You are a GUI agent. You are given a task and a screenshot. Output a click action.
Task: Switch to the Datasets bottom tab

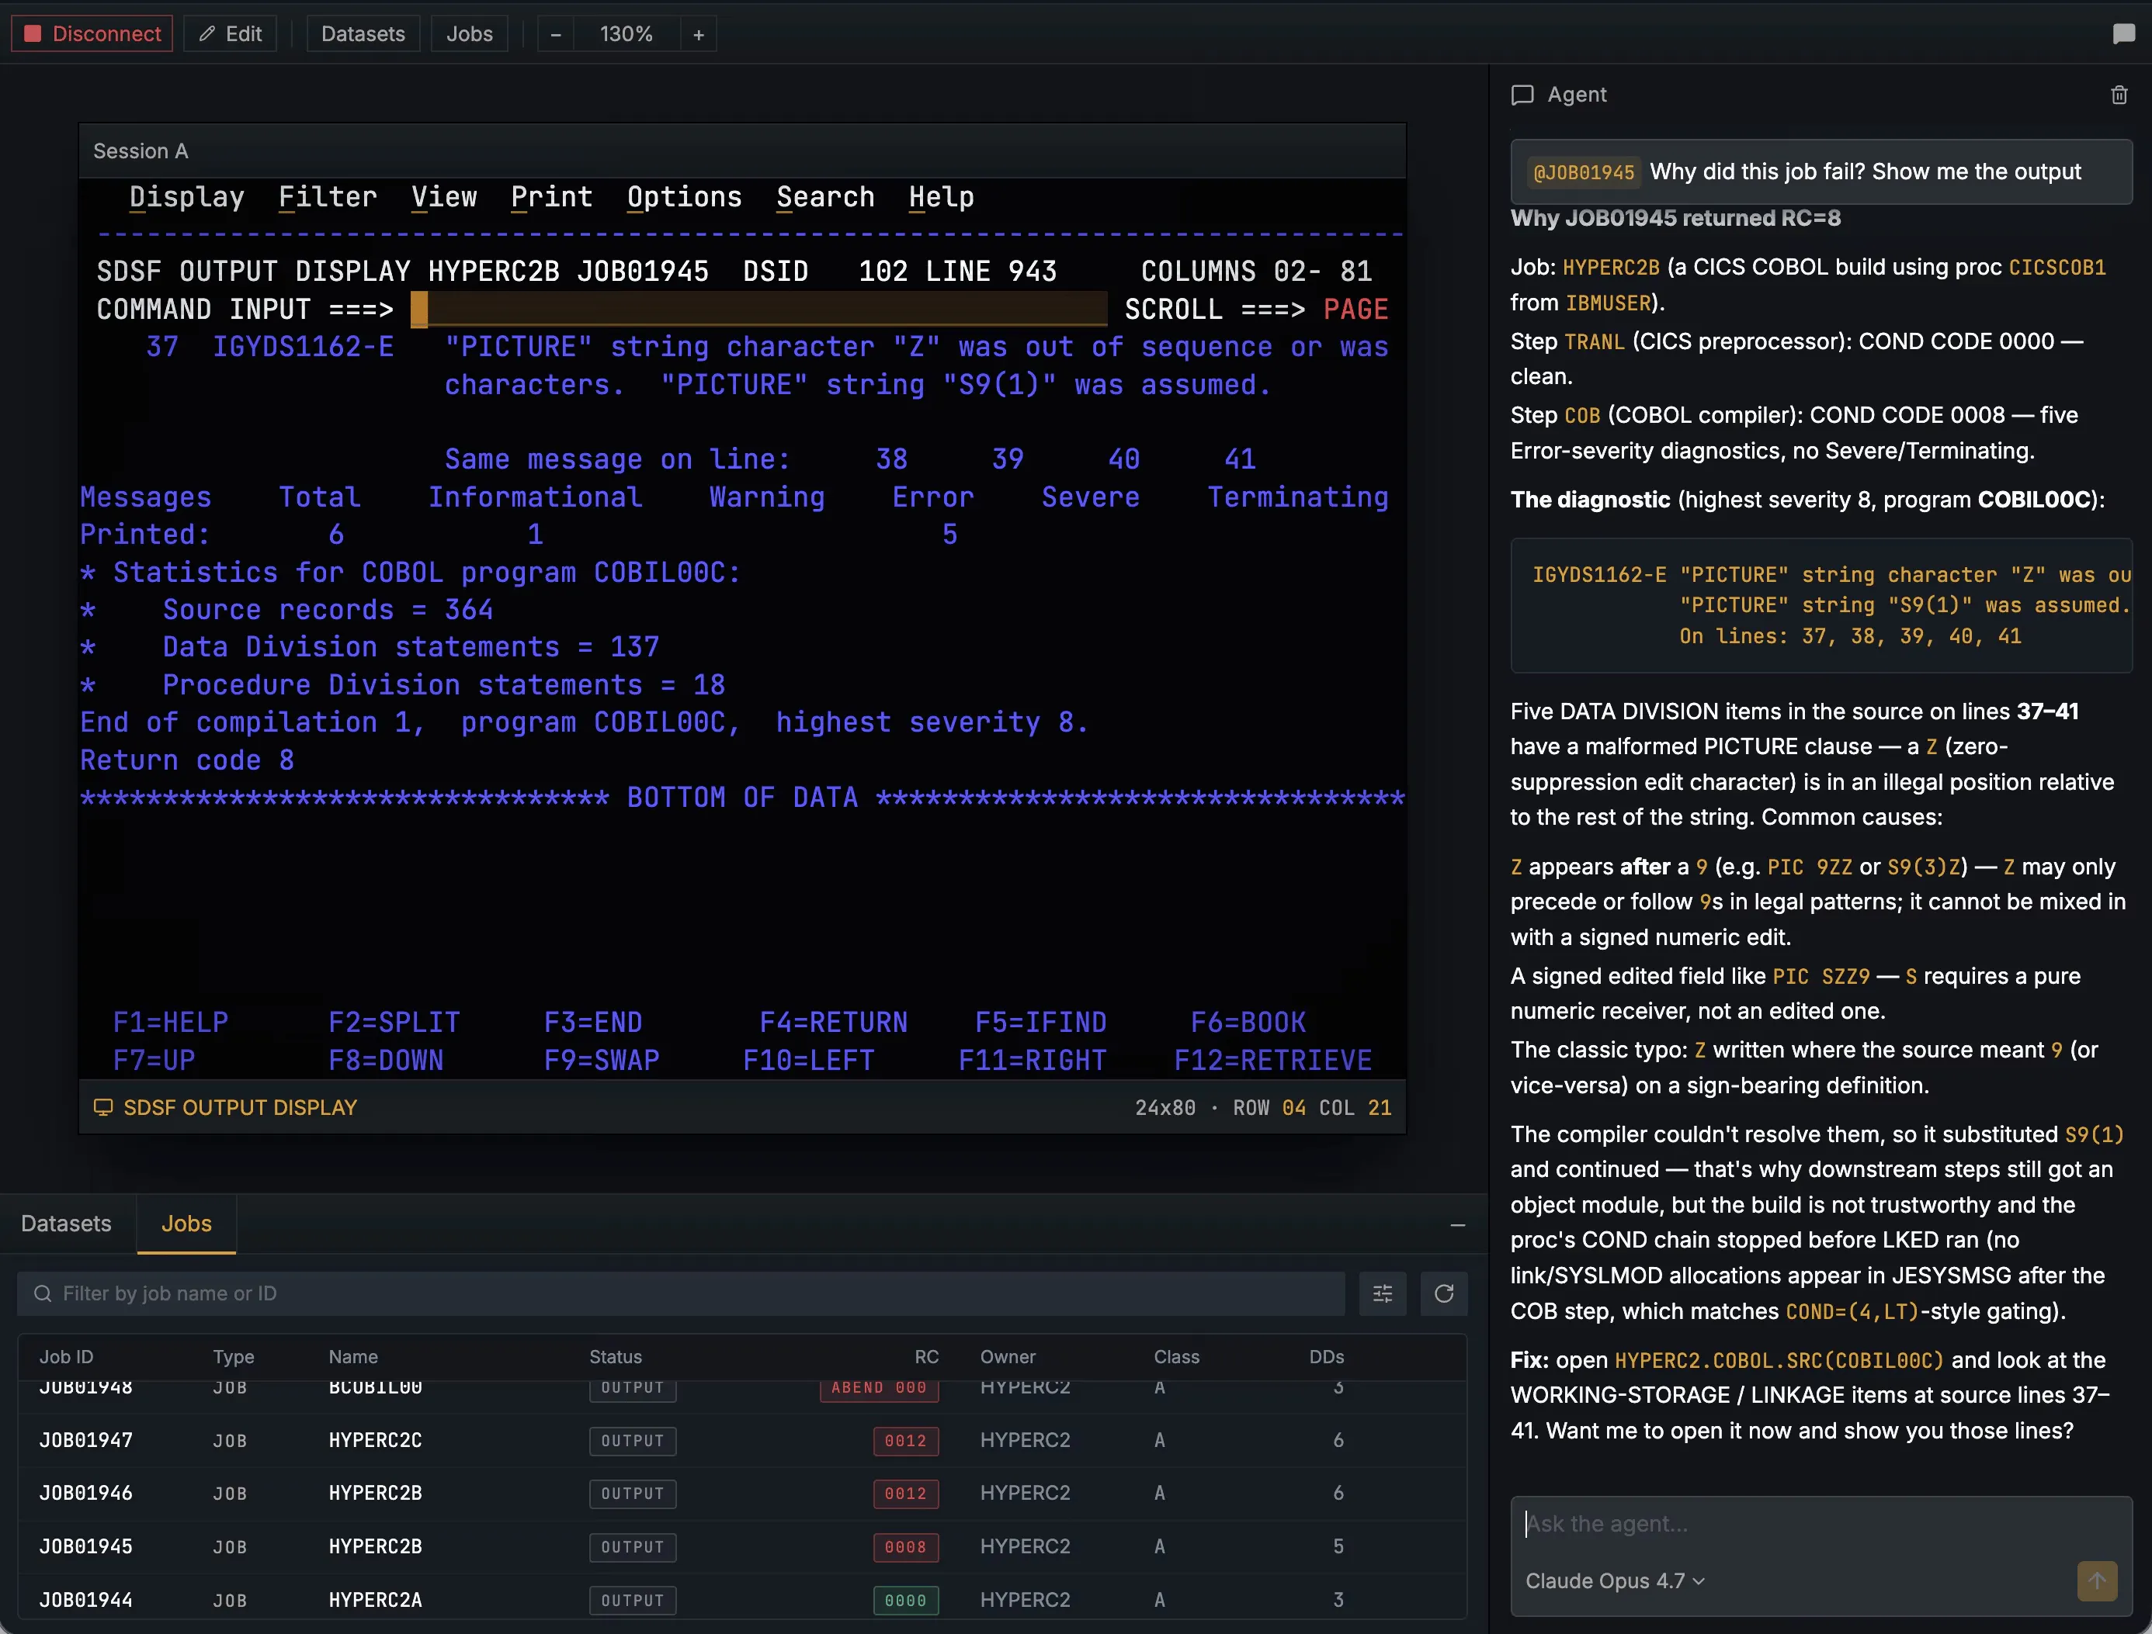66,1224
